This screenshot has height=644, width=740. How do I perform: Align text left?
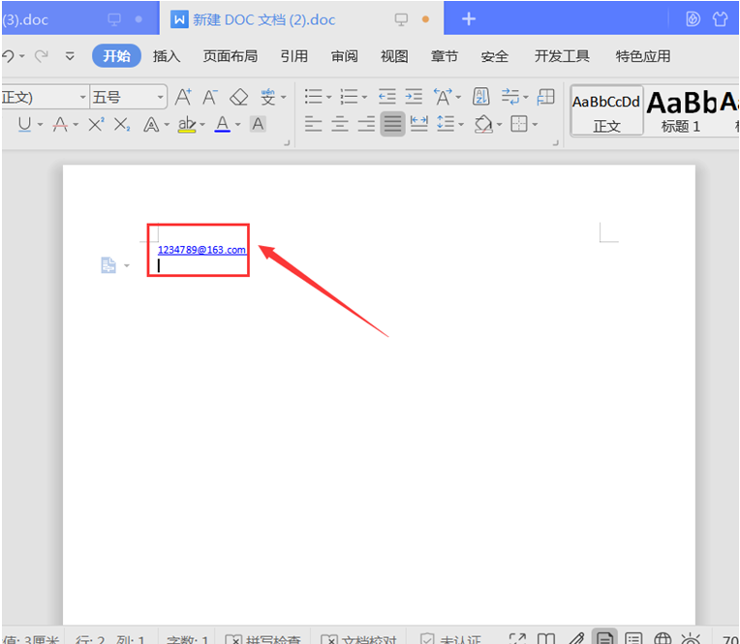[x=313, y=124]
